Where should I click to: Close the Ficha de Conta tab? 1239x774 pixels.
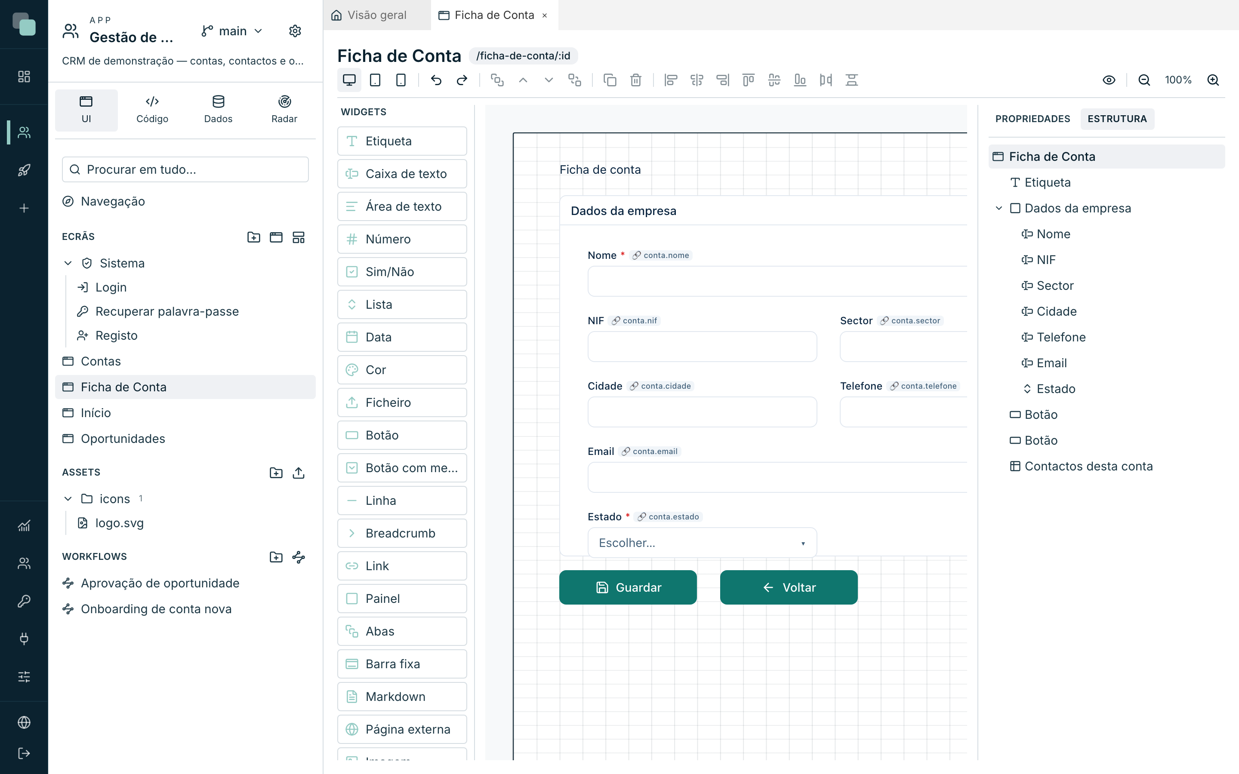[545, 15]
